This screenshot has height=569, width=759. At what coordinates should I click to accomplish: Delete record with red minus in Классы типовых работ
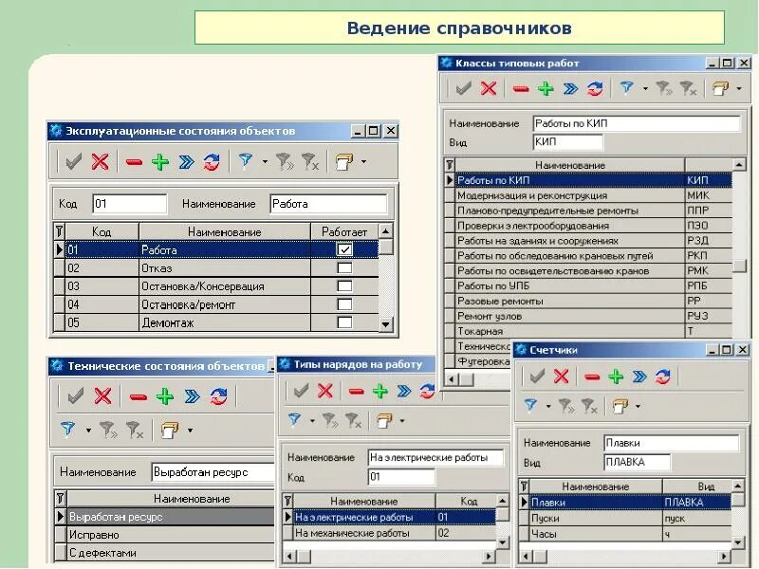[x=521, y=88]
